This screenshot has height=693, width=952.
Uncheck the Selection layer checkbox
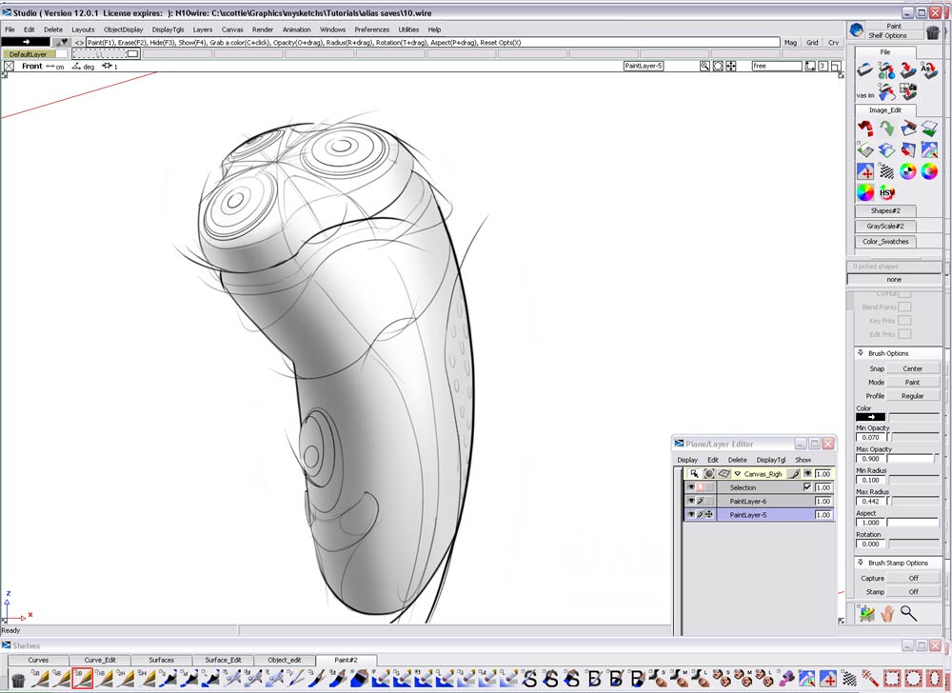pos(807,487)
